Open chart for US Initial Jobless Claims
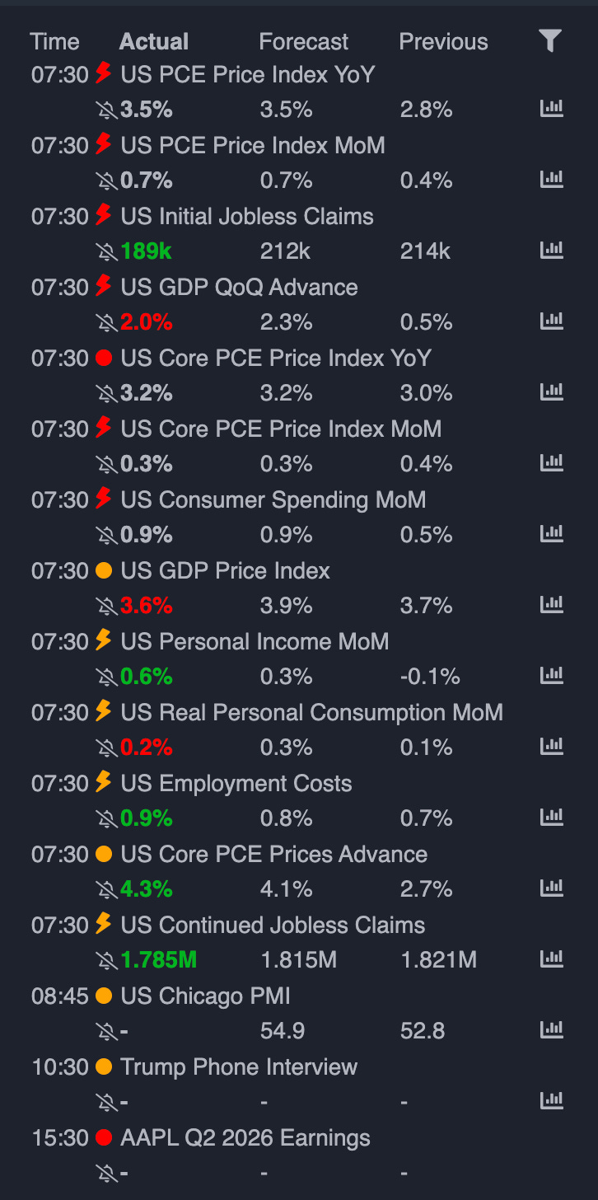This screenshot has height=1200, width=598. click(551, 251)
